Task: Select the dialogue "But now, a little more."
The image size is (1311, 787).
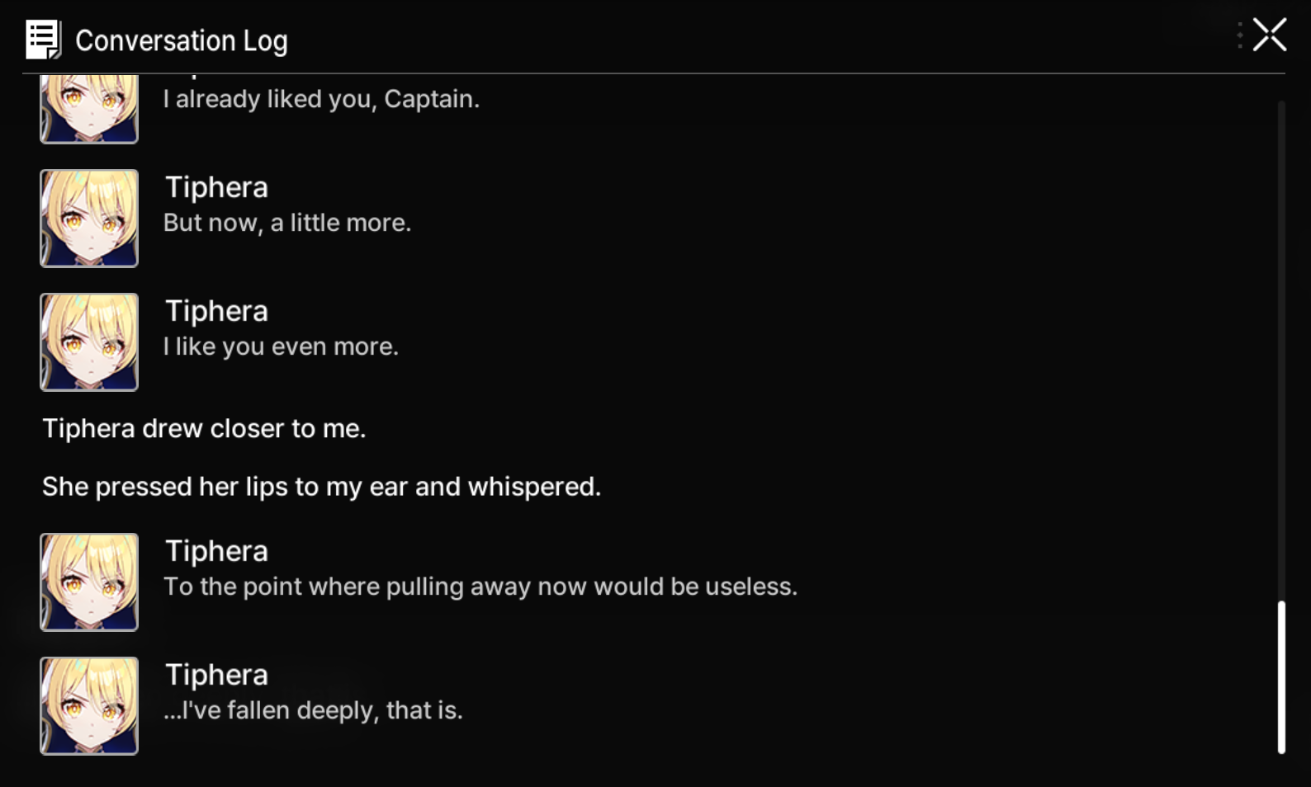Action: (287, 223)
